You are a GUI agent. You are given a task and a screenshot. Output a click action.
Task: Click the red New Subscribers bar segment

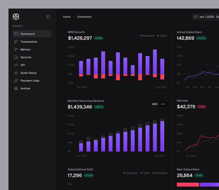point(188,185)
